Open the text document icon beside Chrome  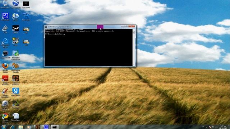tap(15, 117)
